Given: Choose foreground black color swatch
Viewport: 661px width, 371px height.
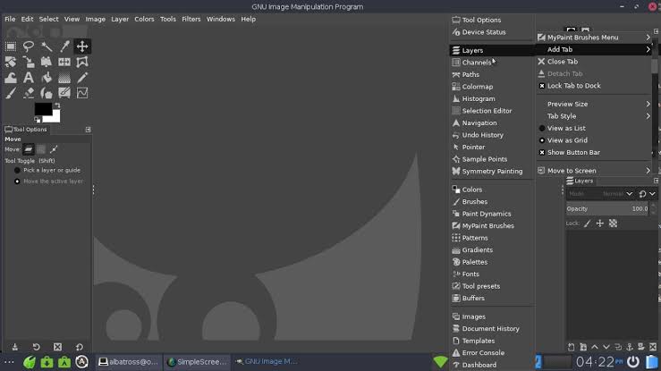Looking at the screenshot, I should coord(44,109).
